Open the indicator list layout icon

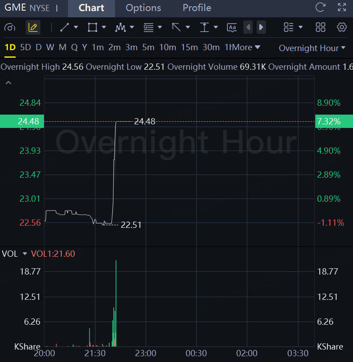pos(289,27)
